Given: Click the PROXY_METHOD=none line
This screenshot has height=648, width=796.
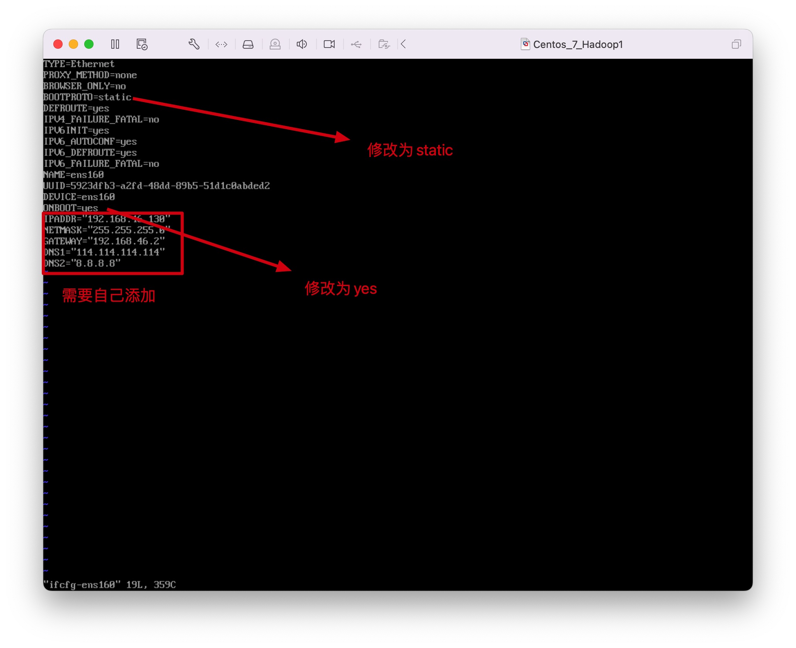Looking at the screenshot, I should [x=90, y=75].
